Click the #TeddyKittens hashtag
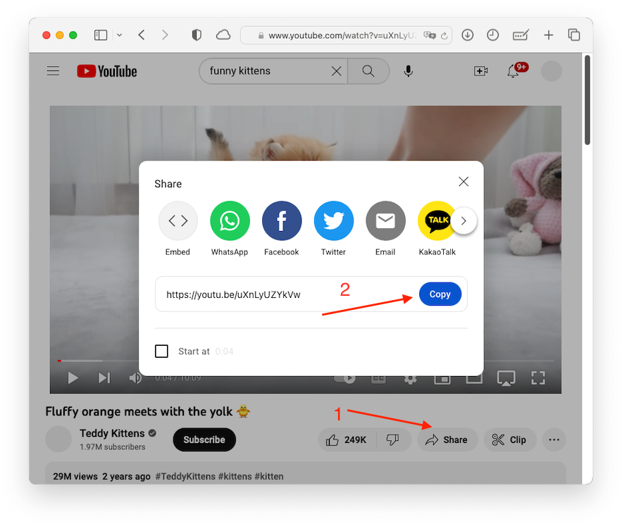 click(185, 476)
